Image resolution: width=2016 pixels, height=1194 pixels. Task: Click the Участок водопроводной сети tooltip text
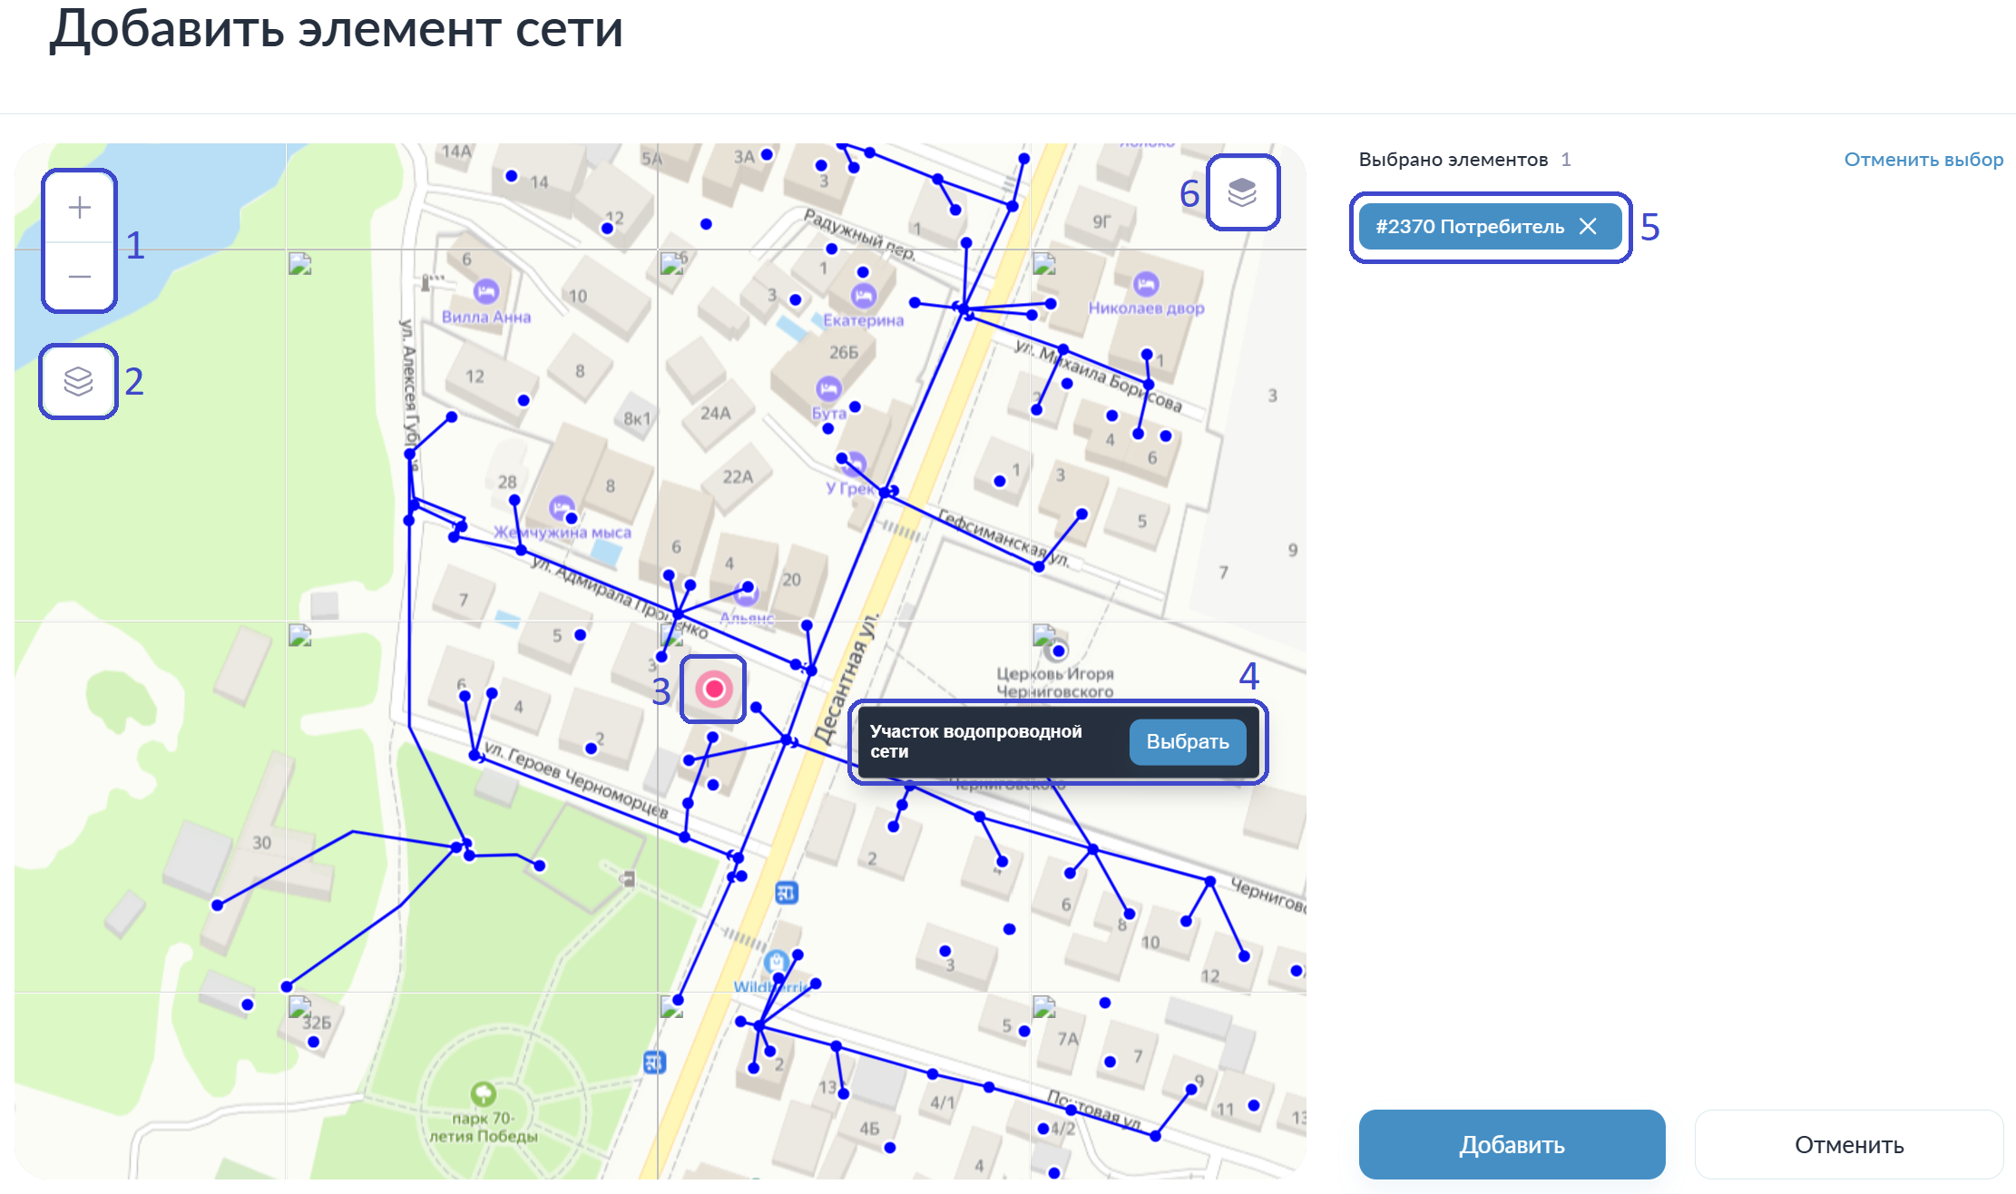coord(975,741)
